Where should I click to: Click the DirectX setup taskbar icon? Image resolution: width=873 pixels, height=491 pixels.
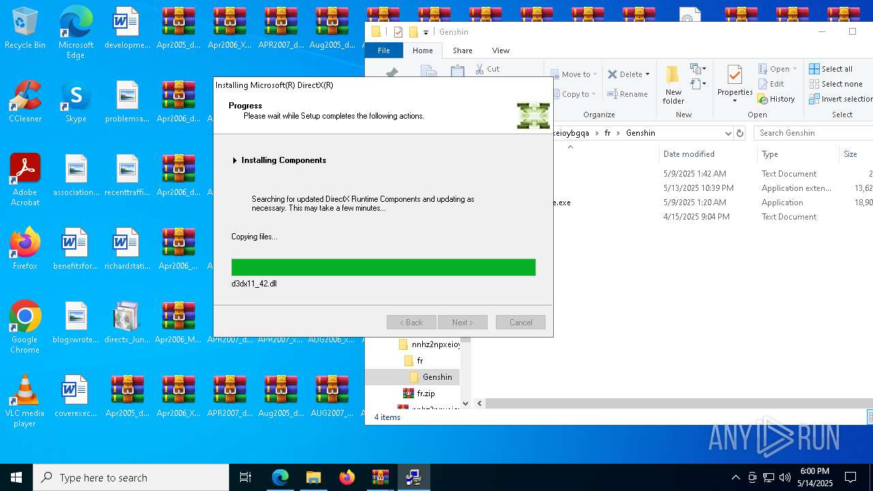414,477
